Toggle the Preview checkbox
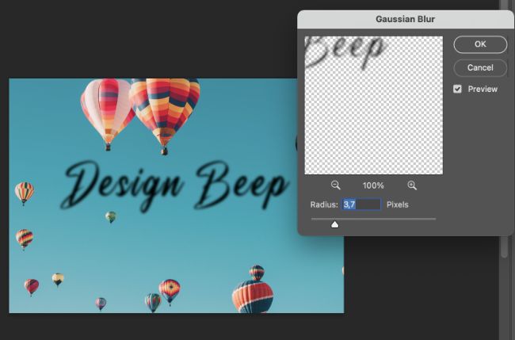The image size is (515, 340). 457,89
